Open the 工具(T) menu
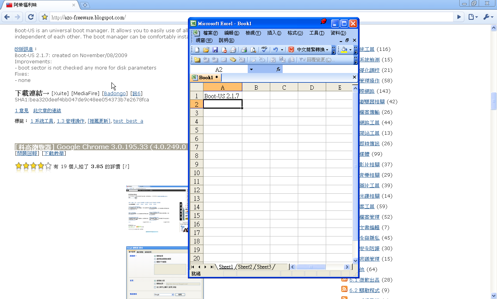Image resolution: width=497 pixels, height=299 pixels. [317, 33]
